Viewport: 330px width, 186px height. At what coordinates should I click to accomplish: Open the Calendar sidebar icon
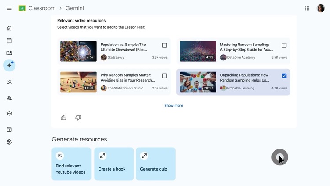9,41
